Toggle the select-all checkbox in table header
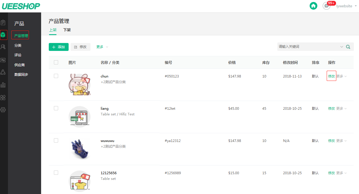359x194 pixels. 56,62
